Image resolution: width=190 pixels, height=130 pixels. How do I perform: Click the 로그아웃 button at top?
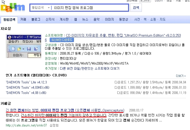coord(145,1)
